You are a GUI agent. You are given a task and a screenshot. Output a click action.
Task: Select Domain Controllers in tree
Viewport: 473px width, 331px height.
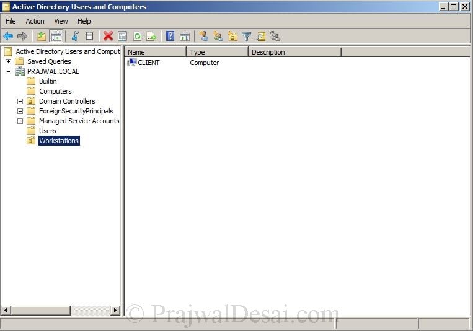[67, 101]
